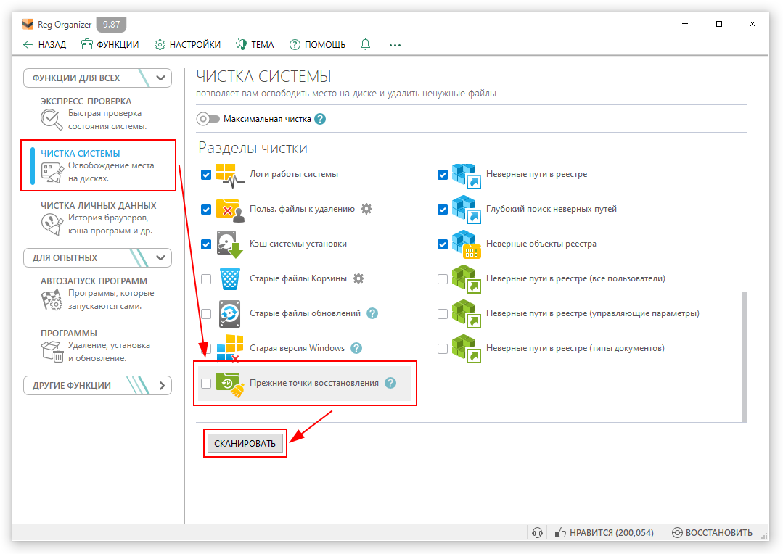Check Старые файлы Корзины checkbox
783x554 pixels.
coord(206,279)
